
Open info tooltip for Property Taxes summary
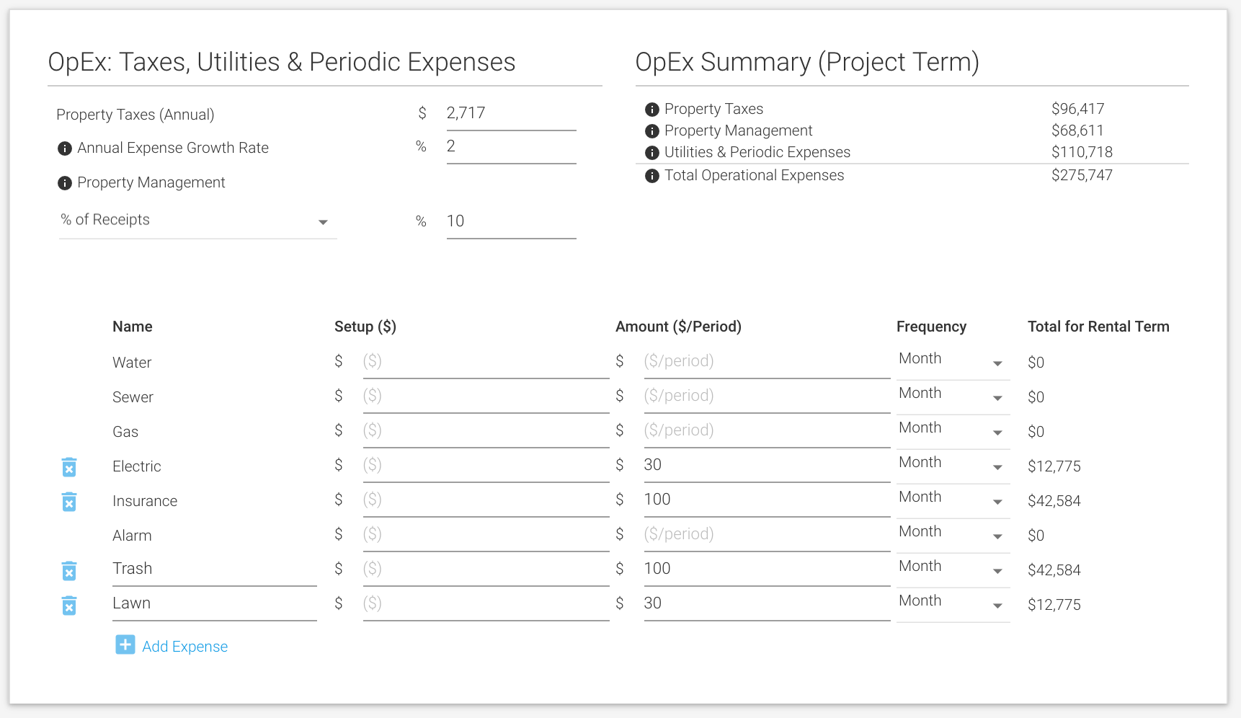(x=651, y=109)
